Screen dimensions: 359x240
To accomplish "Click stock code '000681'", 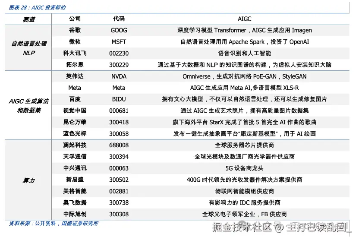I will tap(119, 111).
